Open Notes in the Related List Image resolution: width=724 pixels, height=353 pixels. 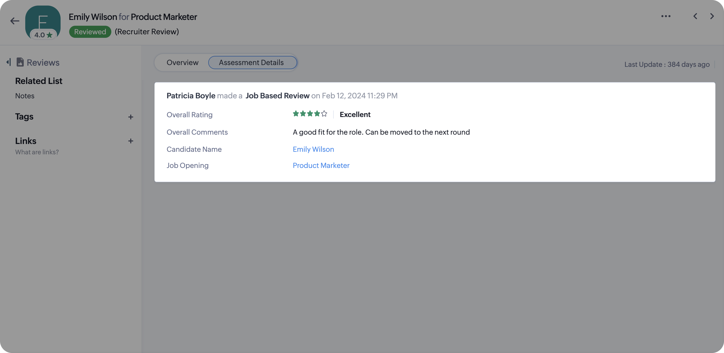coord(25,96)
